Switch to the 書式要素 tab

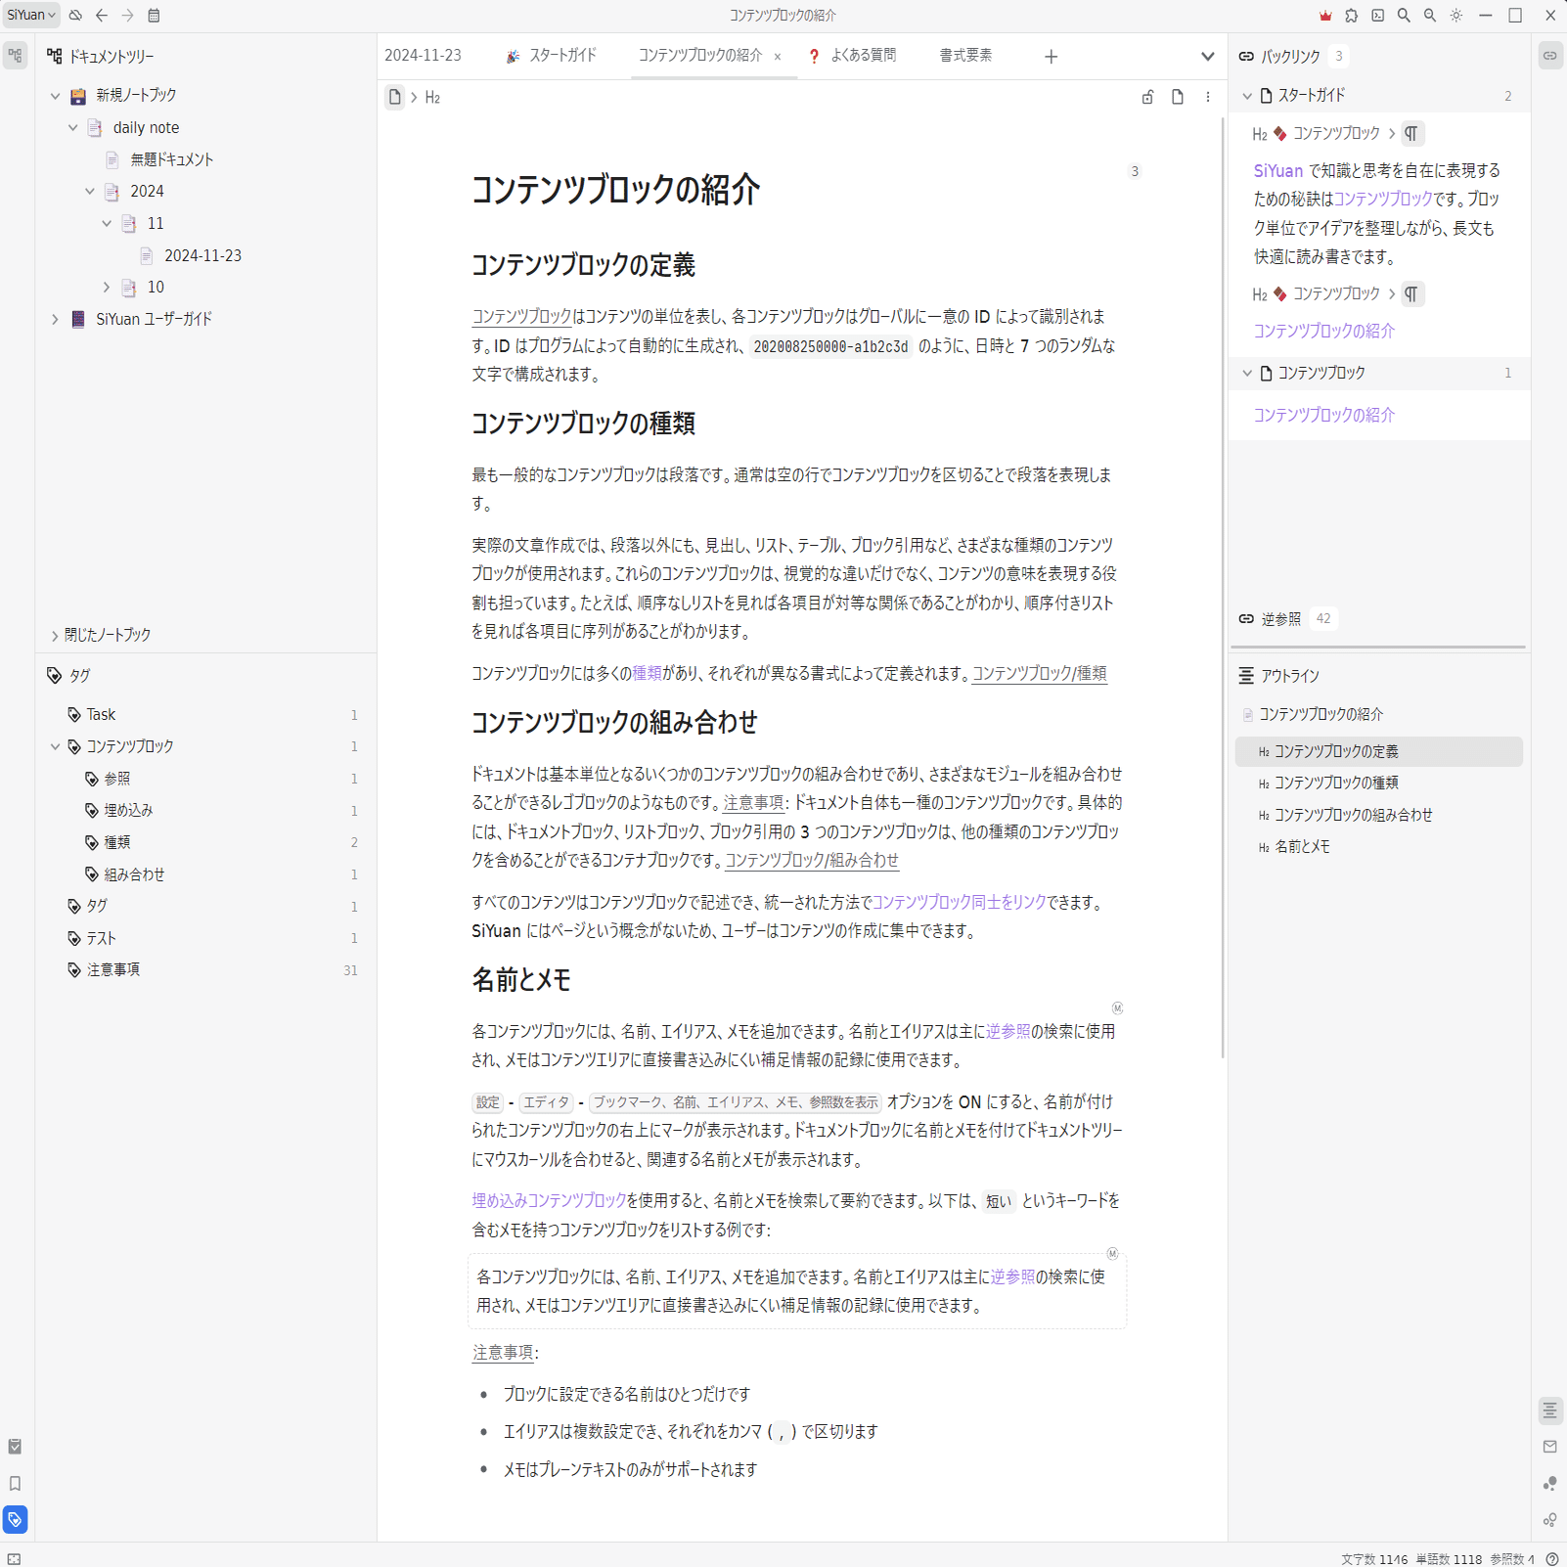pyautogui.click(x=965, y=56)
